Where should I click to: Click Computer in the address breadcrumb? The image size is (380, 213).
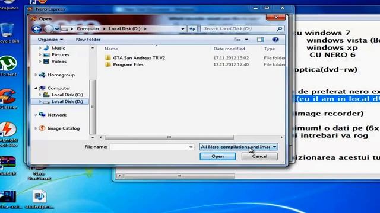coord(88,28)
